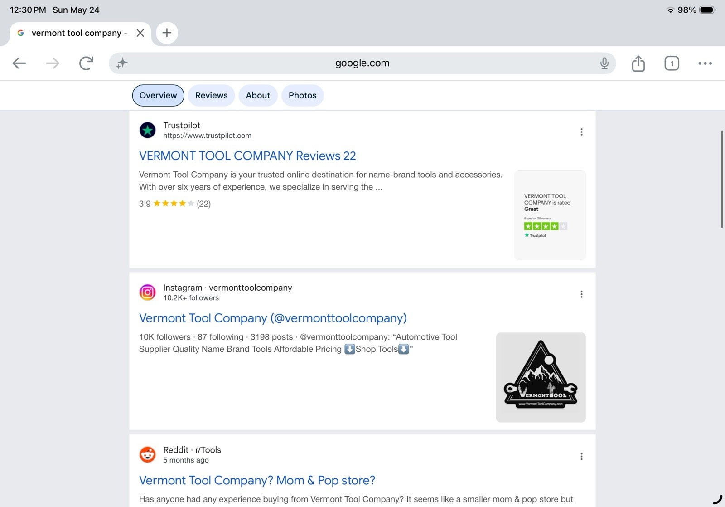
Task: Switch to the Photos tab
Action: coord(302,95)
